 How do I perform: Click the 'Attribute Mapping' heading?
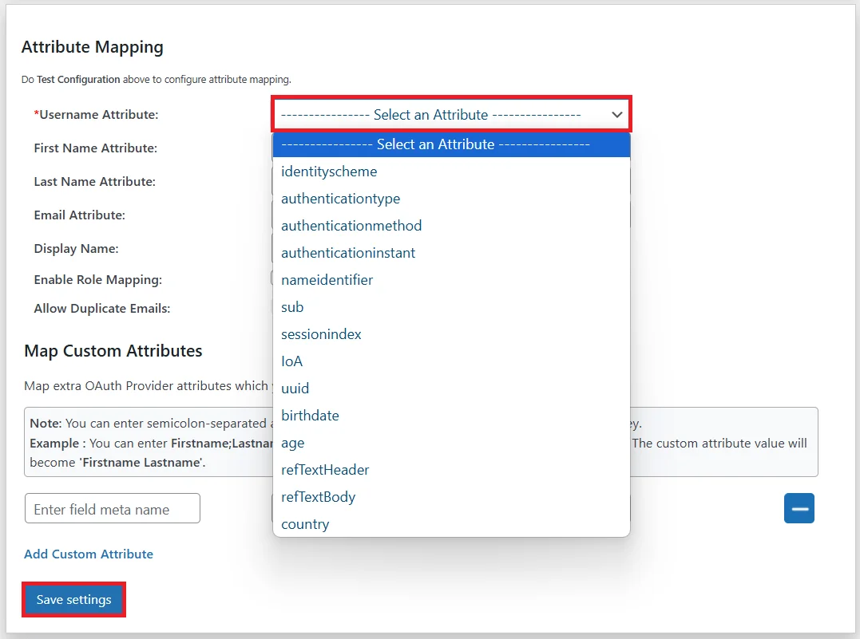pyautogui.click(x=92, y=47)
